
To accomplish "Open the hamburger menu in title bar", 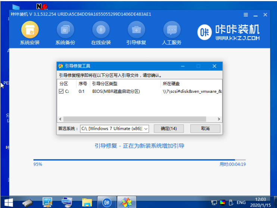I will point(246,15).
